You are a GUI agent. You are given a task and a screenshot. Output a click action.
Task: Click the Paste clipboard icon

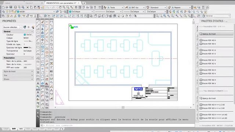(x=35, y=7)
